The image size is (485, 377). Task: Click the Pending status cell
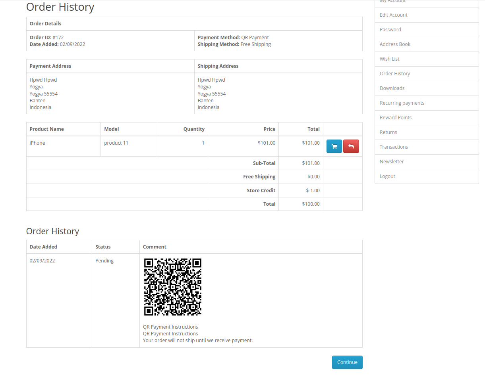(x=104, y=261)
